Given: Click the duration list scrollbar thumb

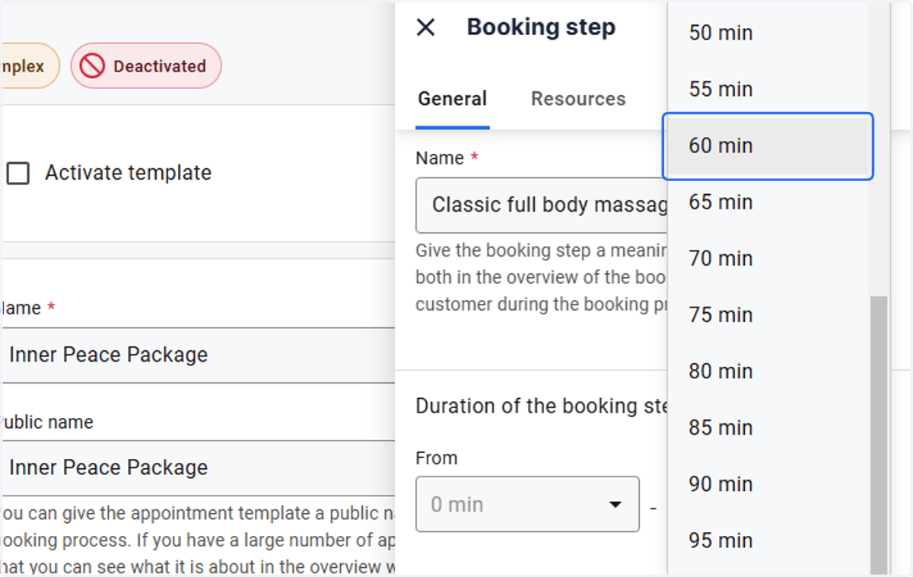Looking at the screenshot, I should [879, 435].
